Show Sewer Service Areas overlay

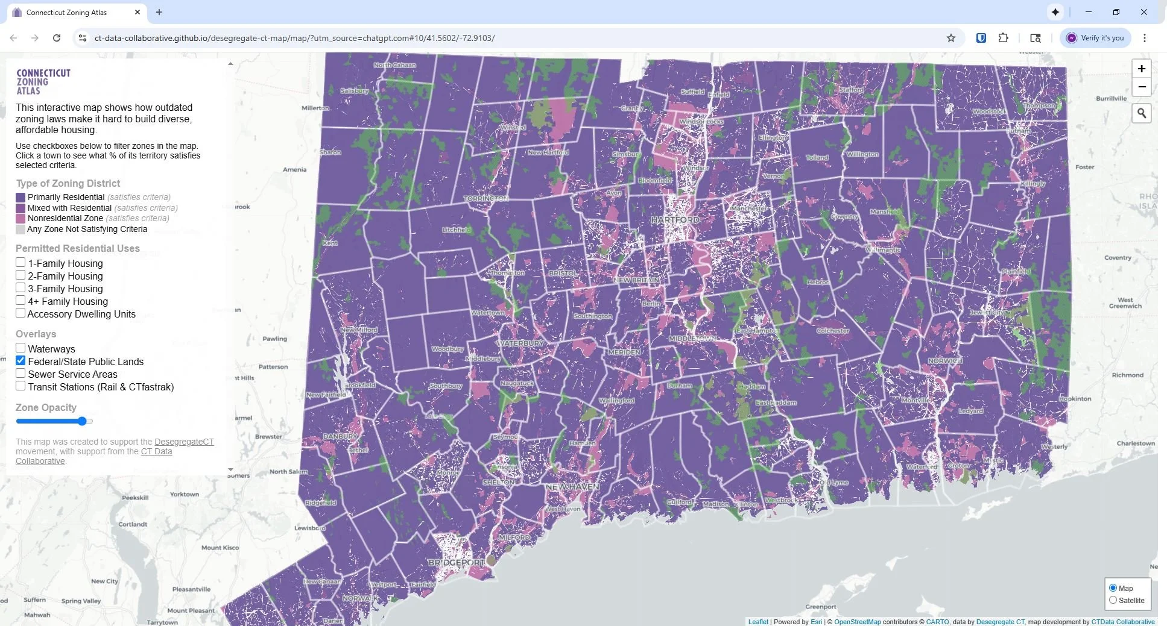click(21, 374)
